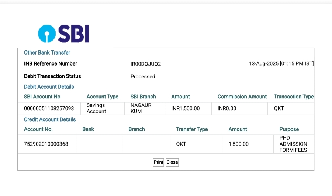Image resolution: width=332 pixels, height=196 pixels.
Task: Click the Credit Account Details heading
Action: point(50,120)
